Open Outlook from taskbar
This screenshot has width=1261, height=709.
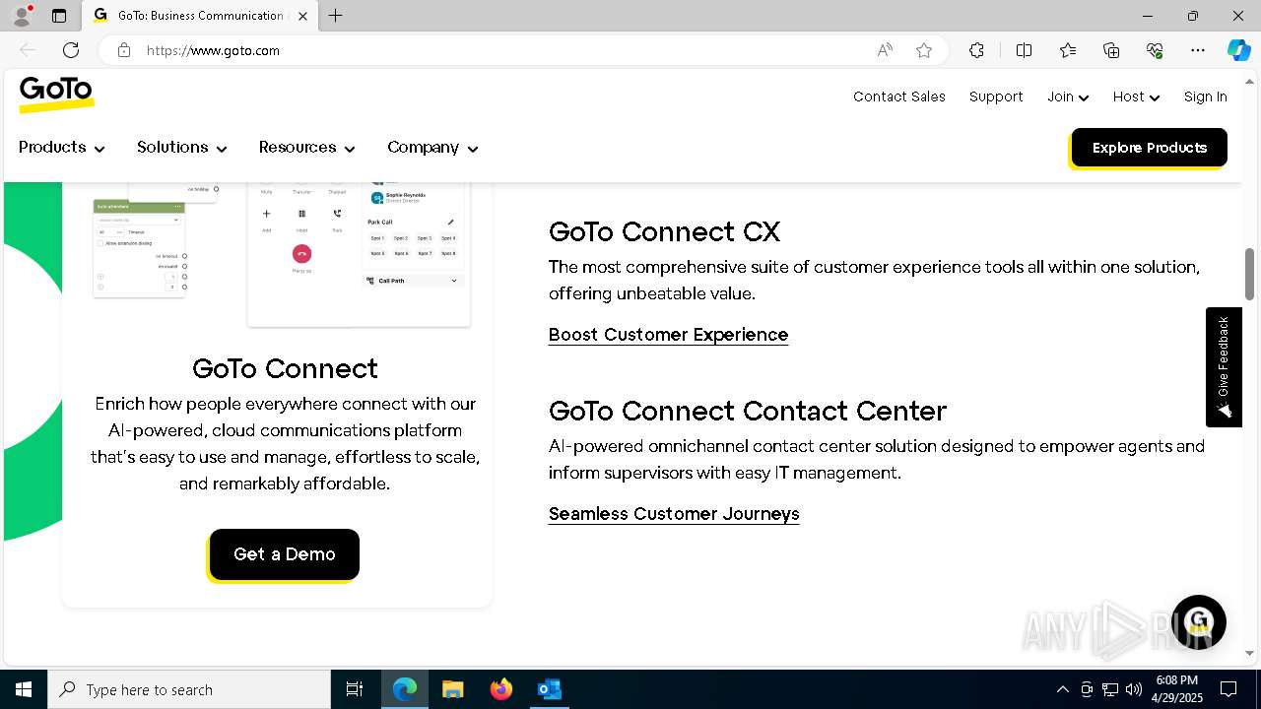(x=549, y=689)
